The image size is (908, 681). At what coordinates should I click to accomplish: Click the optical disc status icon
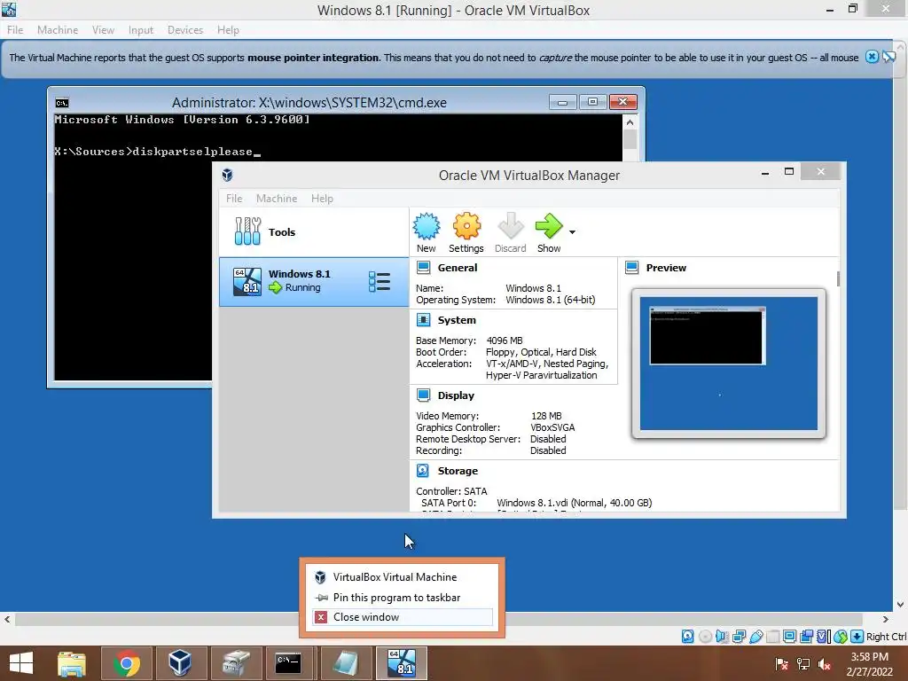click(x=705, y=637)
